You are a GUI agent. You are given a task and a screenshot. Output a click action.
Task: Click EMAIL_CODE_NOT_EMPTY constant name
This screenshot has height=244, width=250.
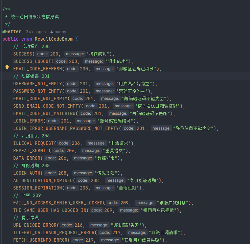40,99
